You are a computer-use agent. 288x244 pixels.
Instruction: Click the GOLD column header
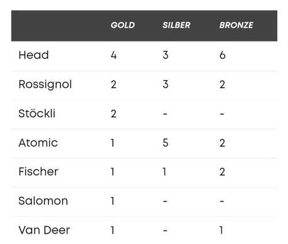[x=123, y=25]
